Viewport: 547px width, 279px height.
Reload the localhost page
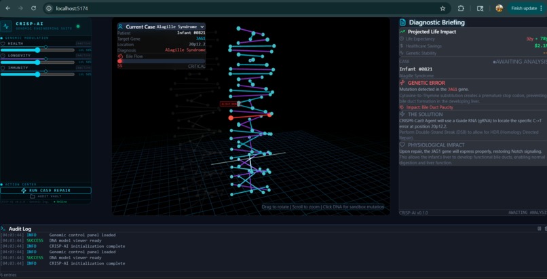pyautogui.click(x=33, y=8)
